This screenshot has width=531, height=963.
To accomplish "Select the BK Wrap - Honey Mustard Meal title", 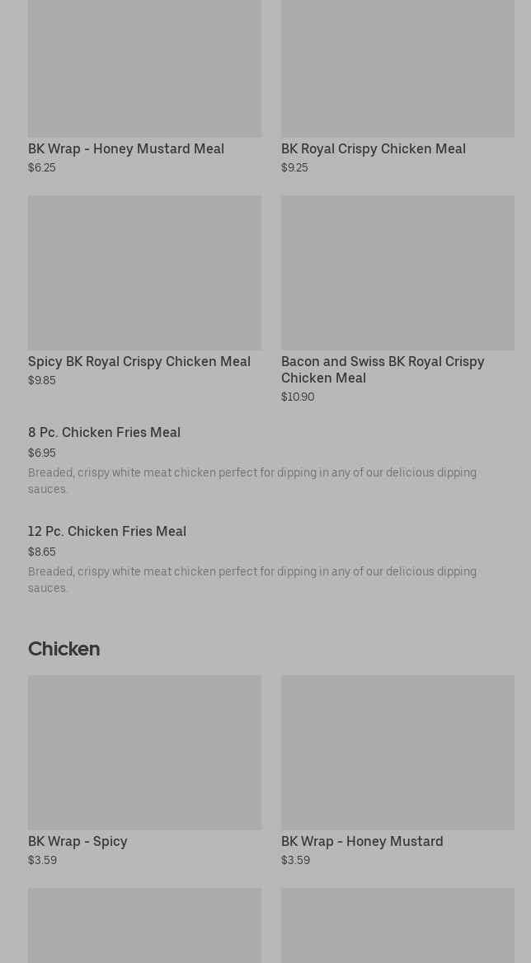I will coord(126,149).
